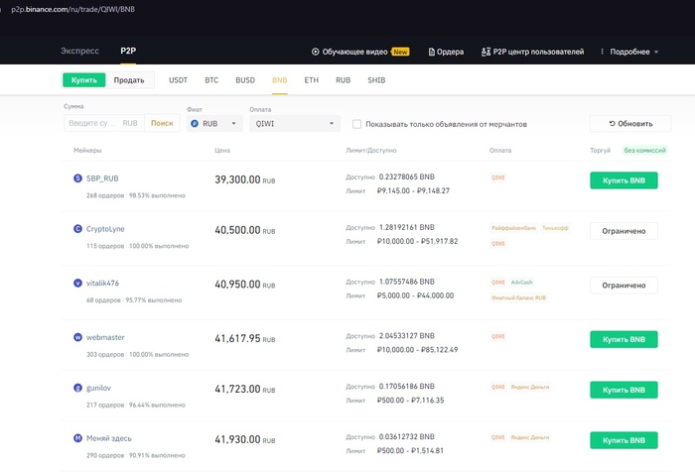The width and height of the screenshot is (695, 472).
Task: Click gunilov avatar icon
Action: pyautogui.click(x=77, y=388)
